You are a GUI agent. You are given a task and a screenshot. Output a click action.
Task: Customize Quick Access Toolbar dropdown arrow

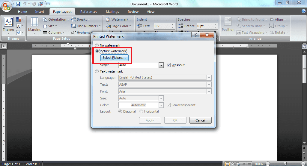pos(49,4)
